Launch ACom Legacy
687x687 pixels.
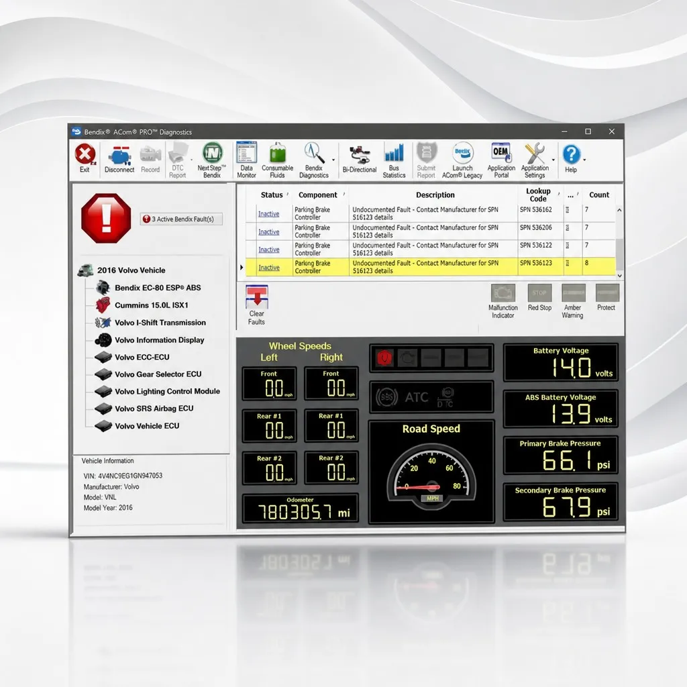(x=462, y=160)
